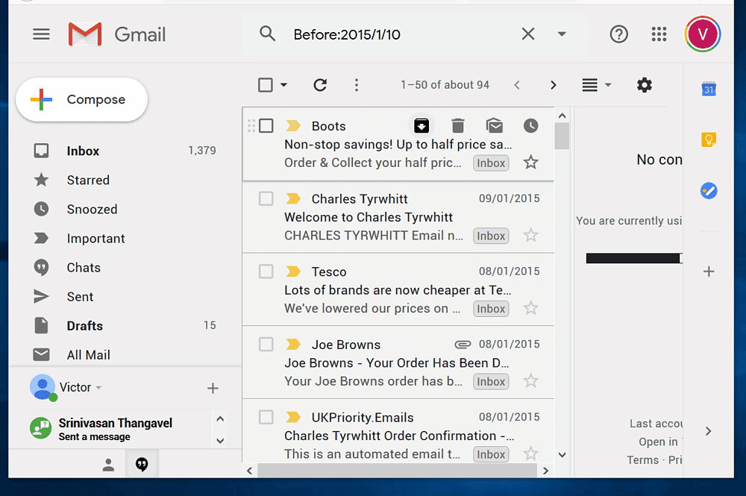The image size is (746, 496).
Task: Refresh the inbox message list
Action: 320,85
